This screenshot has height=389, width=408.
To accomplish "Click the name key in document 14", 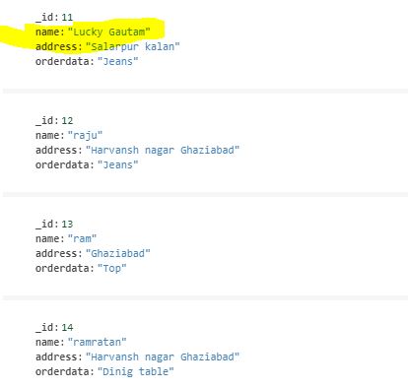I will pyautogui.click(x=50, y=342).
